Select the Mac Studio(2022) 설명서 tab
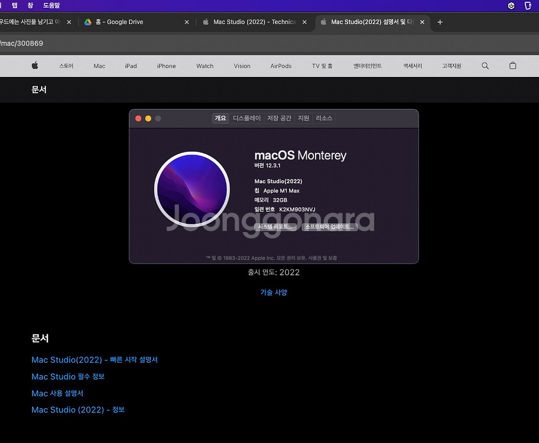The image size is (539, 443). (x=372, y=22)
